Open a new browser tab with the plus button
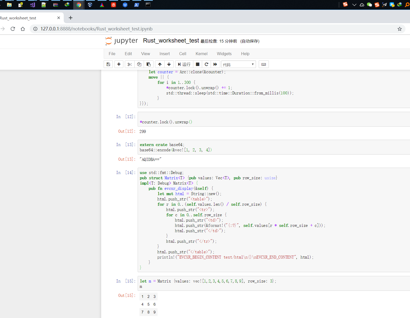The image size is (410, 318). coord(70,18)
